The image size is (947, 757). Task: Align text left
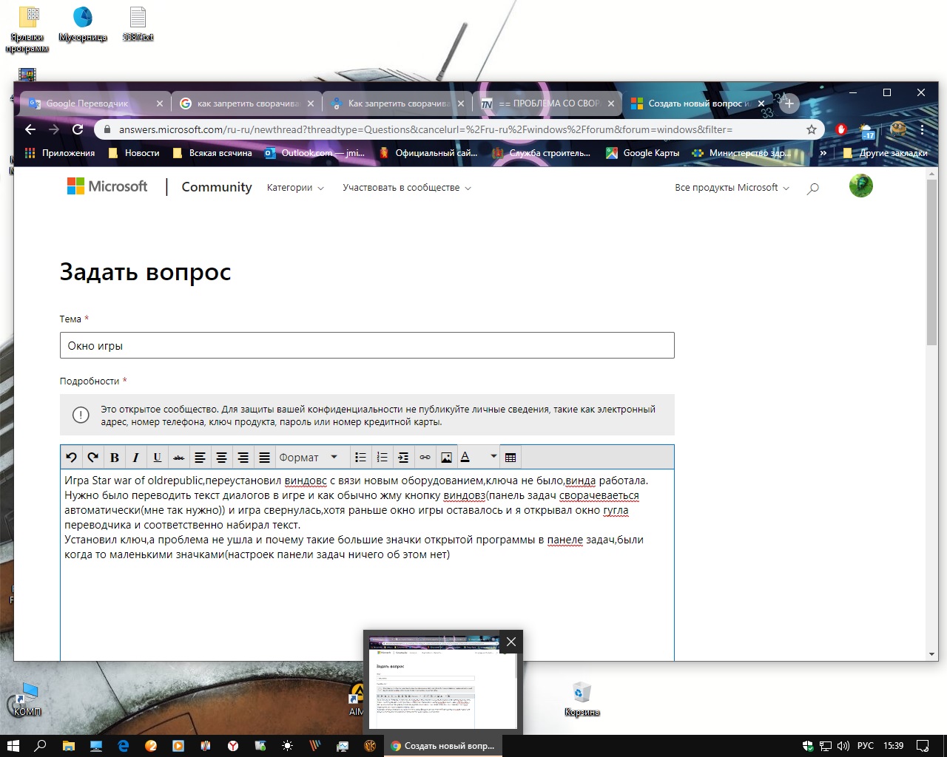[200, 458]
